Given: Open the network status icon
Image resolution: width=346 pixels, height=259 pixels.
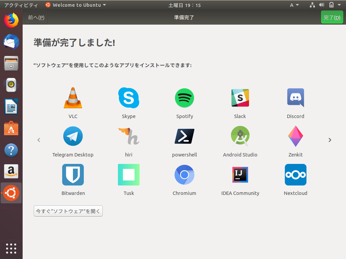Looking at the screenshot, I should coord(312,5).
